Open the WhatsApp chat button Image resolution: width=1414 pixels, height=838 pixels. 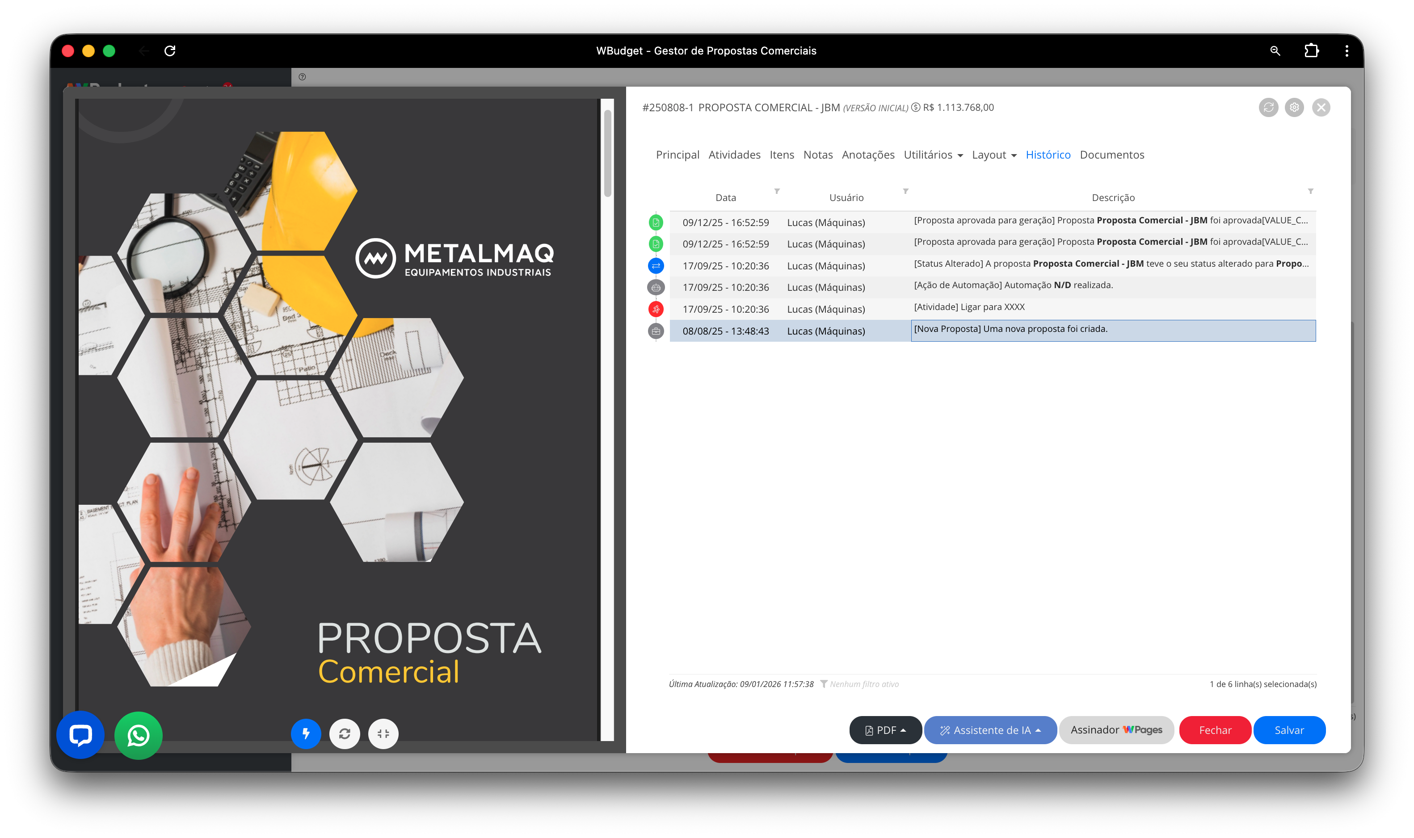(139, 735)
